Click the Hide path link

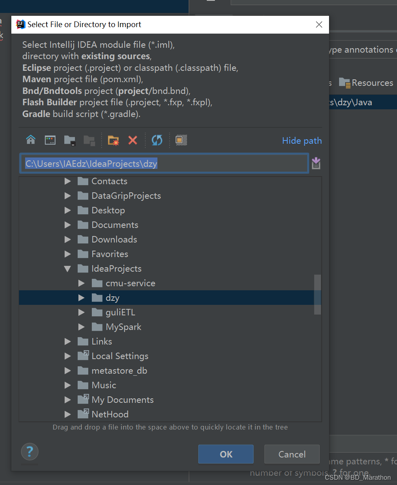point(302,141)
